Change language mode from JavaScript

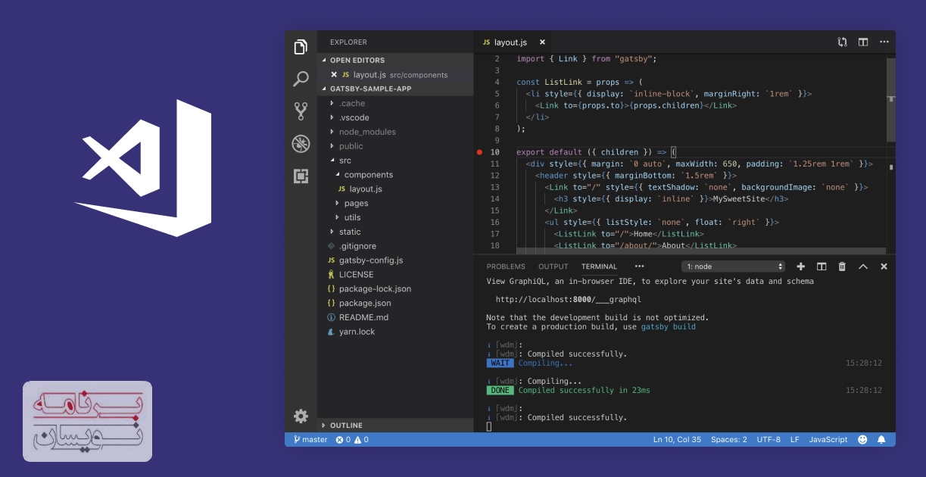point(828,439)
